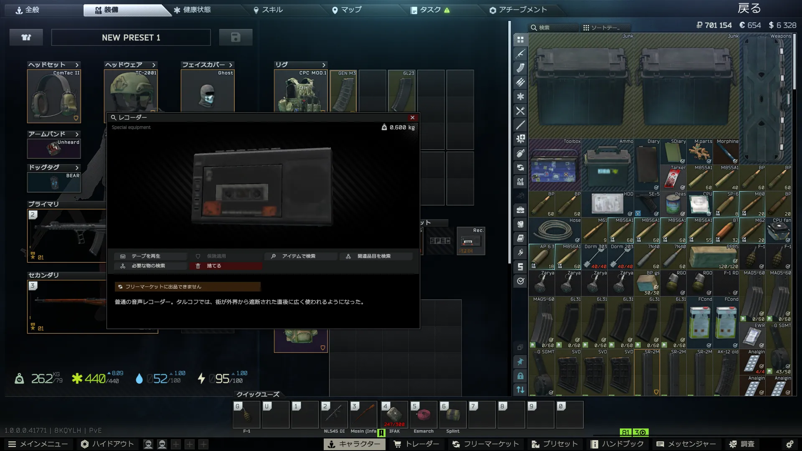Image resolution: width=802 pixels, height=451 pixels.
Task: Select the grenade filter icon in sidebar
Action: (x=520, y=153)
